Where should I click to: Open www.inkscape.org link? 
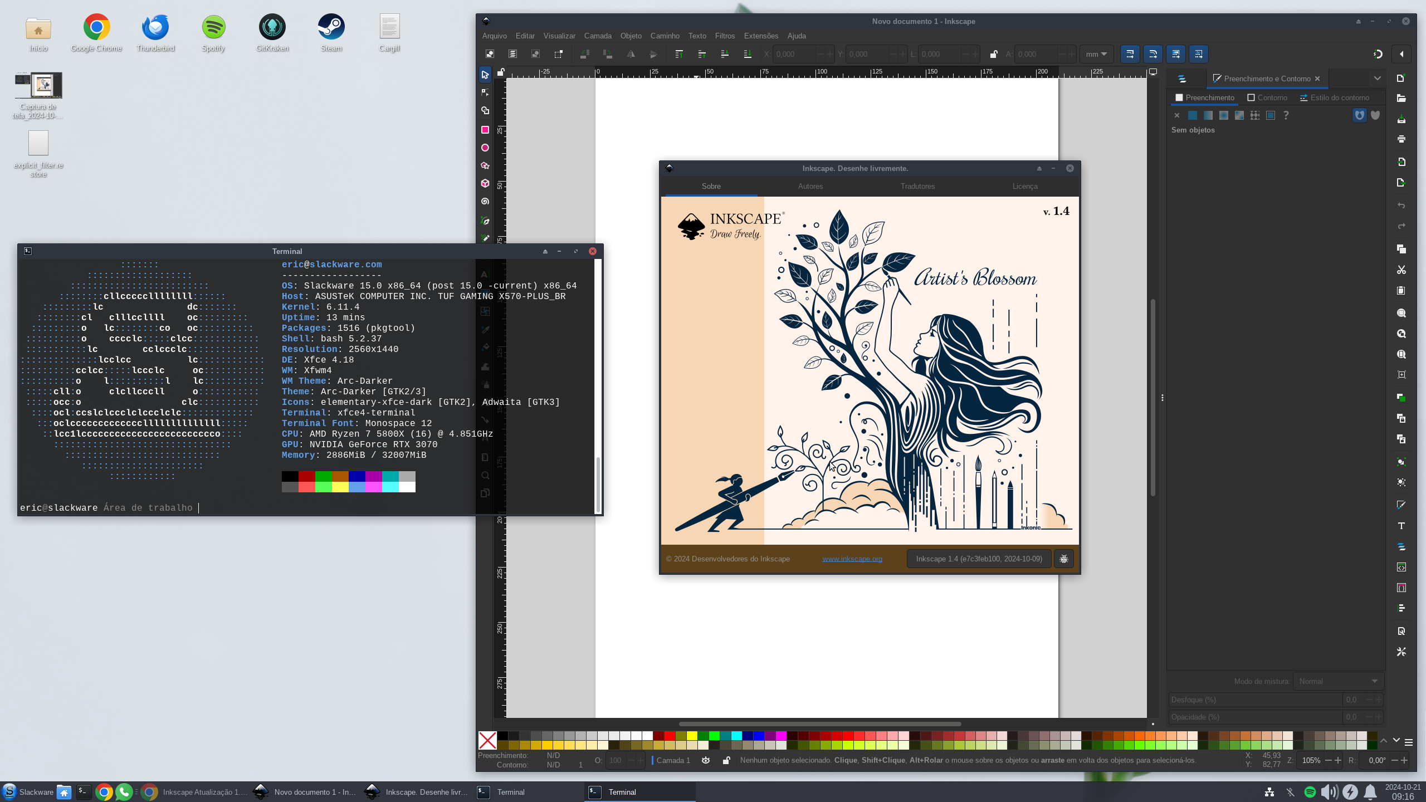pos(852,559)
